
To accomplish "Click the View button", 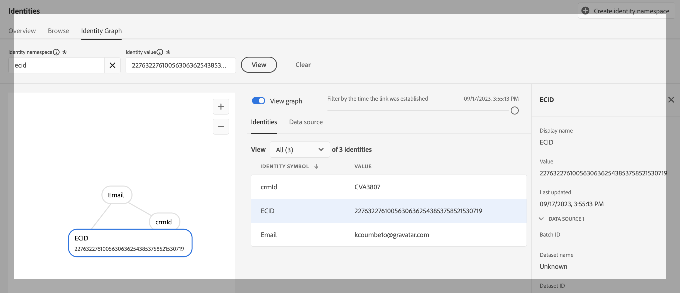I will (x=259, y=65).
